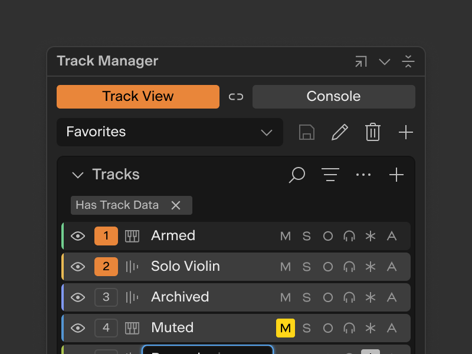Click the instrument keyboard icon on Armed track

pyautogui.click(x=132, y=237)
